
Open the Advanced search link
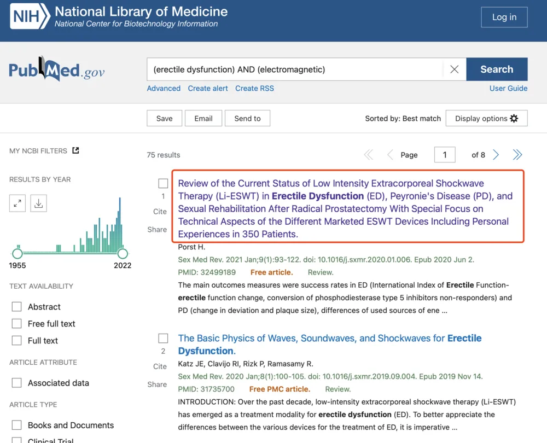tap(164, 88)
